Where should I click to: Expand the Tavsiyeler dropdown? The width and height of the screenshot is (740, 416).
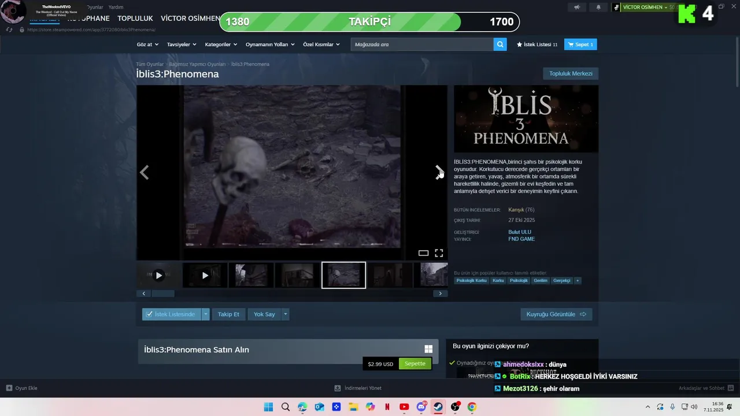182,44
